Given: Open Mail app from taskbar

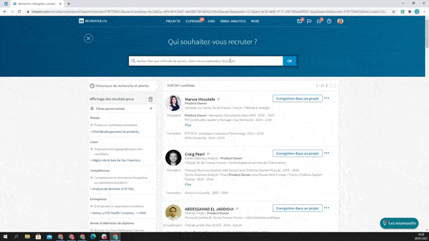Looking at the screenshot, I should pos(49,237).
